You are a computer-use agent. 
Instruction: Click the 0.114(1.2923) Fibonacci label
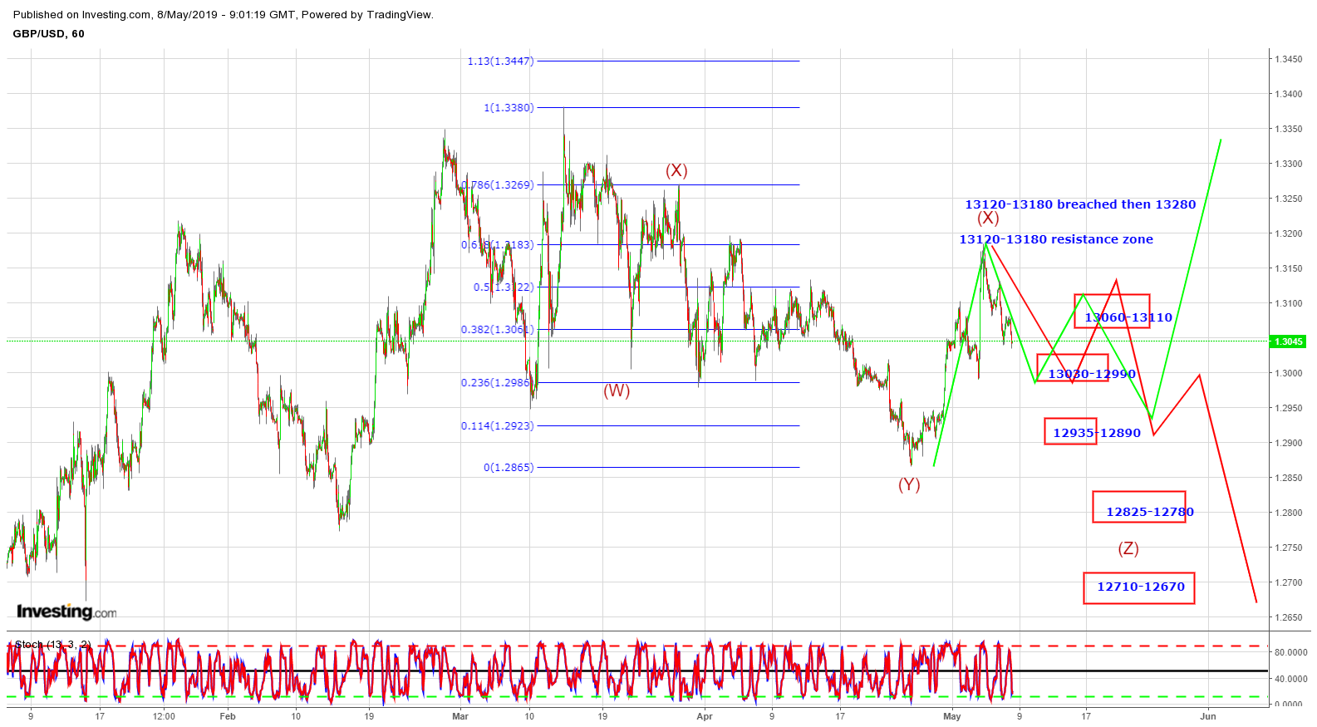pos(497,425)
